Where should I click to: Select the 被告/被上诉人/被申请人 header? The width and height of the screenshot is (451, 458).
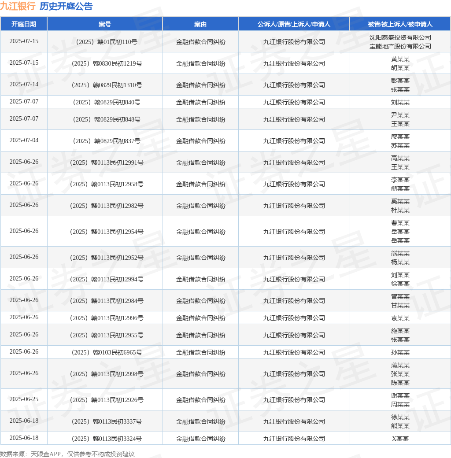point(400,24)
